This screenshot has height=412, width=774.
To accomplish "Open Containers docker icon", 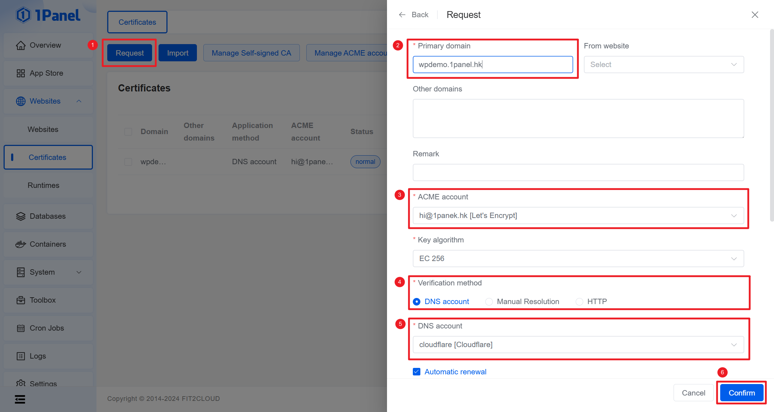I will pos(21,244).
